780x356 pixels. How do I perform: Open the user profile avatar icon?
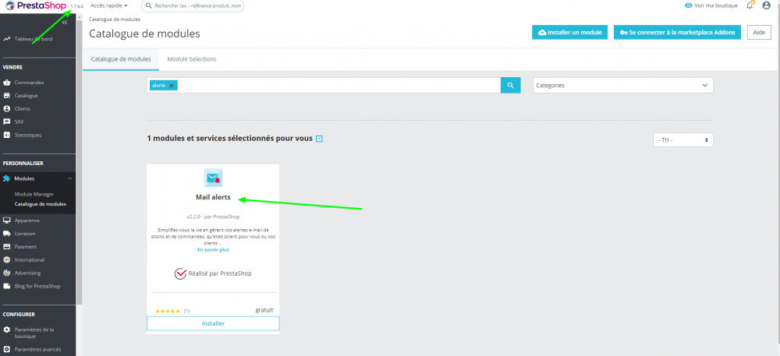[x=767, y=5]
